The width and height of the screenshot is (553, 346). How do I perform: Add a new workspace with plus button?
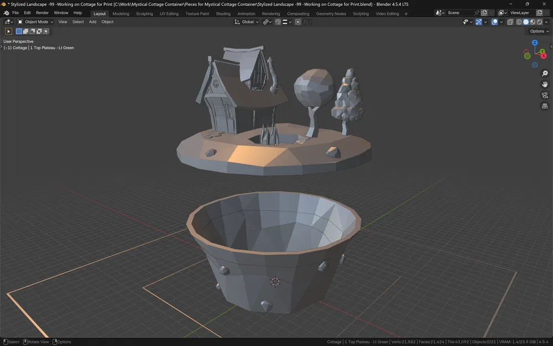(406, 13)
